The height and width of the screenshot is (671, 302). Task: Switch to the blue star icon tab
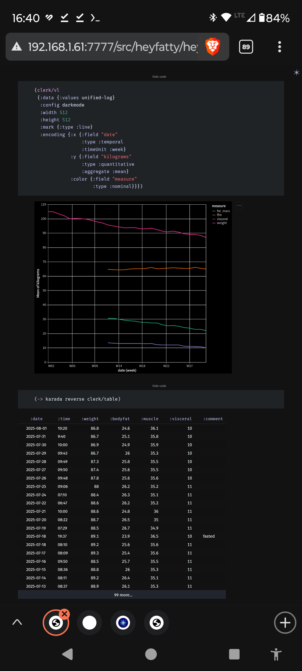pos(123,623)
